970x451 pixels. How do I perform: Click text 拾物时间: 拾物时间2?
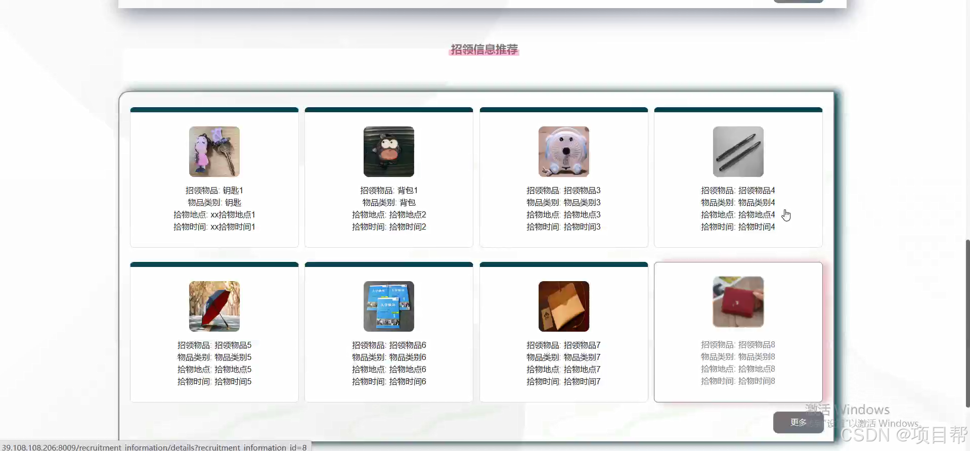(x=389, y=227)
